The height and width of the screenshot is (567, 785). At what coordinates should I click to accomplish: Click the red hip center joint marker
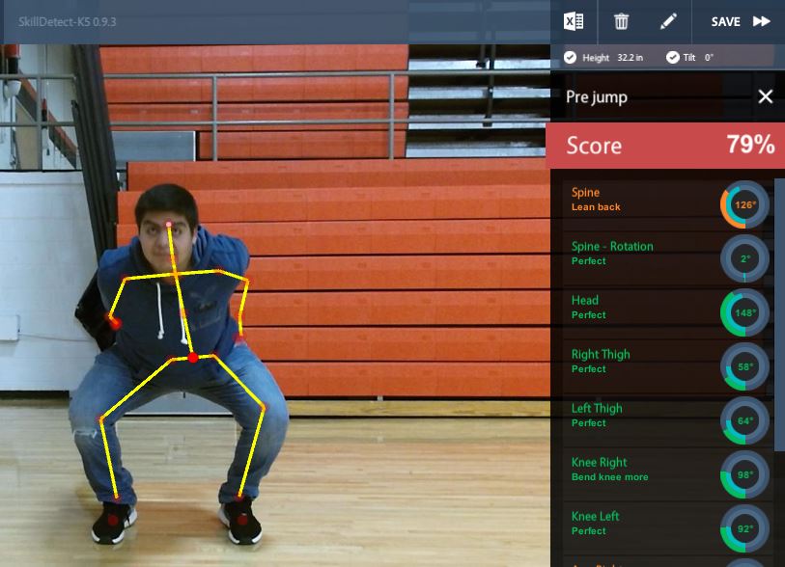click(193, 358)
